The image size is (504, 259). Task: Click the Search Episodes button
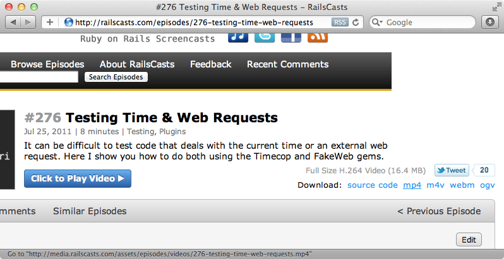point(116,77)
